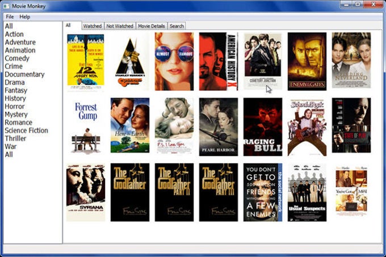
Task: Filter movies by Action genre
Action: pyautogui.click(x=14, y=34)
